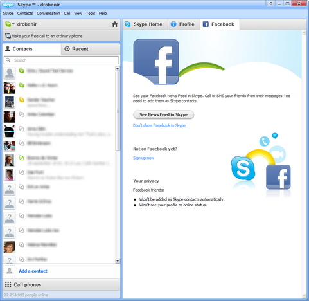Viewport: 309px width, 301px height.
Task: Click the contact list scroll down arrow
Action: coord(118,261)
